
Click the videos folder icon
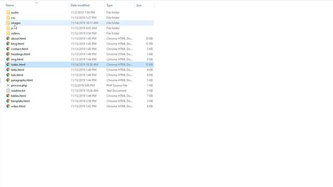(8, 33)
